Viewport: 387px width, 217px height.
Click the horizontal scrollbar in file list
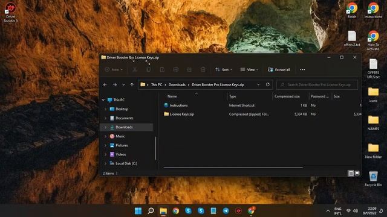click(233, 168)
